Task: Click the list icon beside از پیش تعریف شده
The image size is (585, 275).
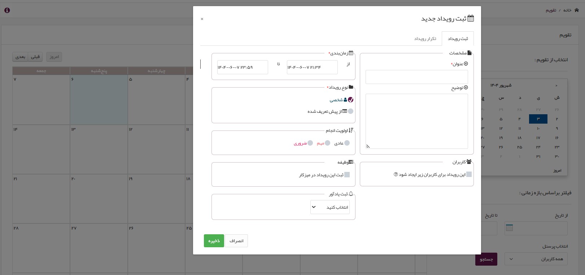Action: point(345,111)
